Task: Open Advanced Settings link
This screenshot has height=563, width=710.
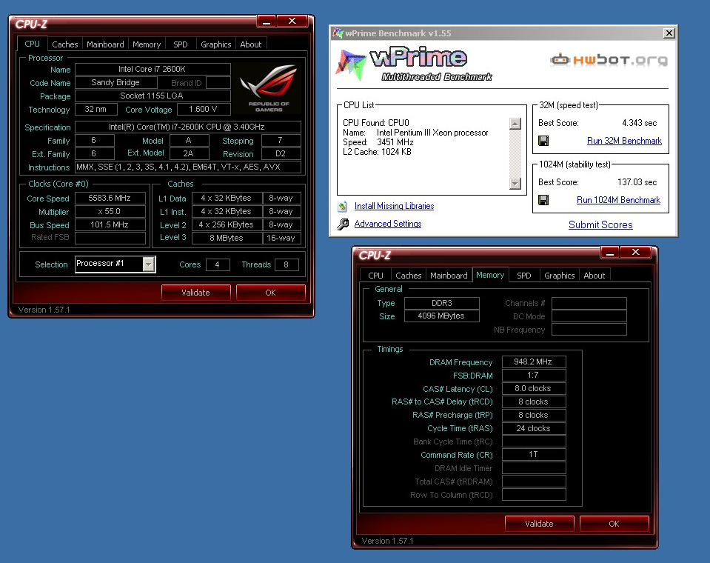Action: 388,224
